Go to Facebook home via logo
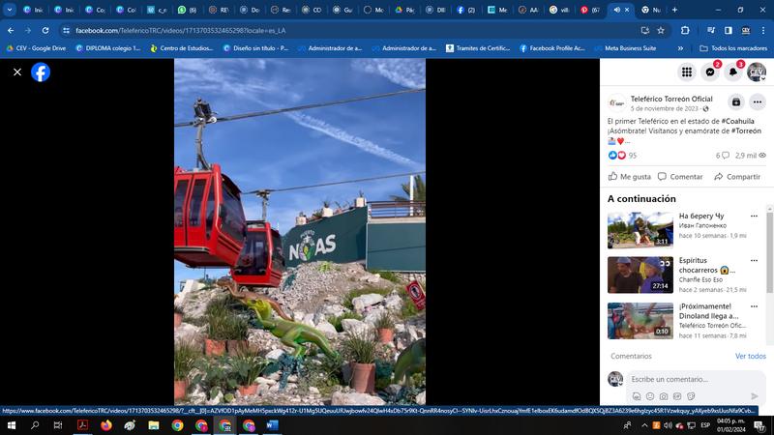774x435 pixels. [41, 72]
